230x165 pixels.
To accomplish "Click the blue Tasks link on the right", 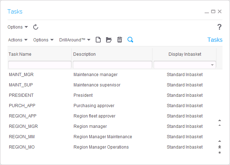I will tap(215, 40).
